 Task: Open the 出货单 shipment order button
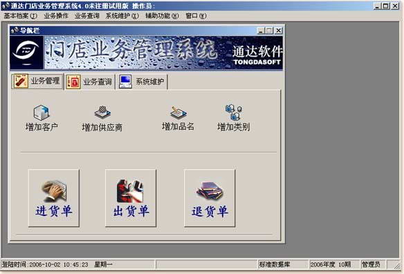pyautogui.click(x=131, y=198)
